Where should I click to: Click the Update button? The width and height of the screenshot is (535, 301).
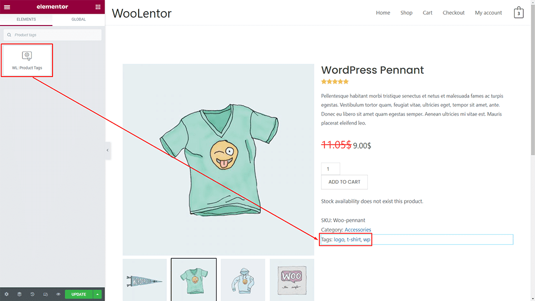click(x=78, y=294)
